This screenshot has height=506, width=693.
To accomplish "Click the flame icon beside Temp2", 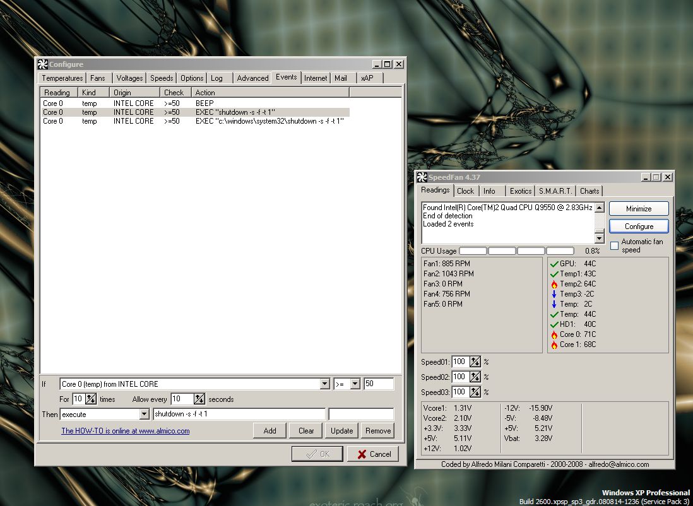I will (554, 284).
